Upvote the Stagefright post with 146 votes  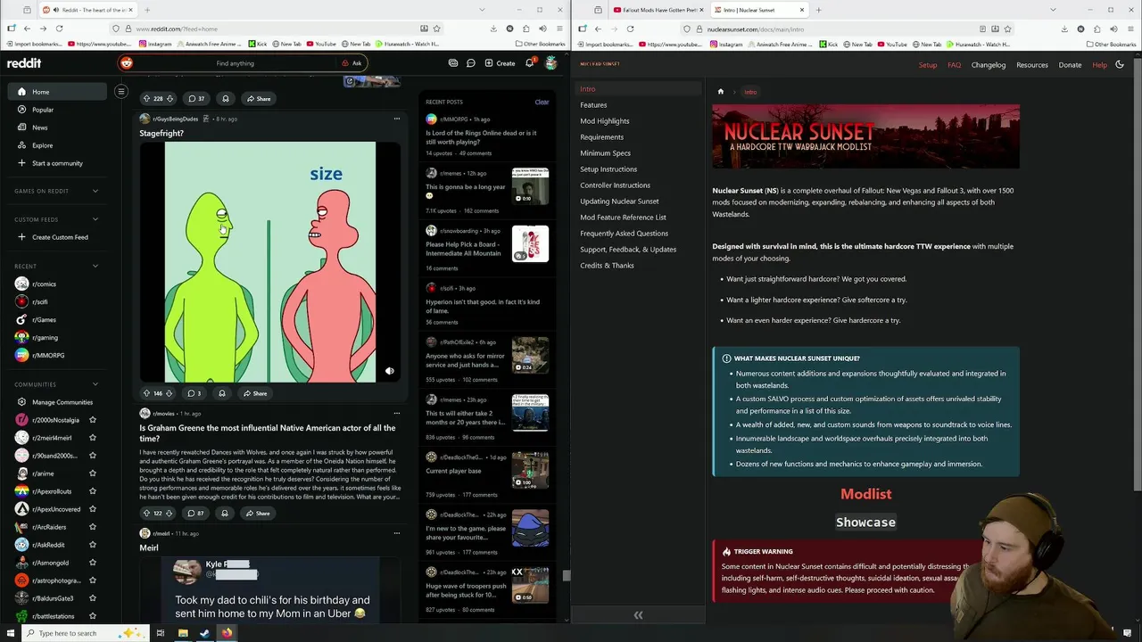tap(146, 393)
